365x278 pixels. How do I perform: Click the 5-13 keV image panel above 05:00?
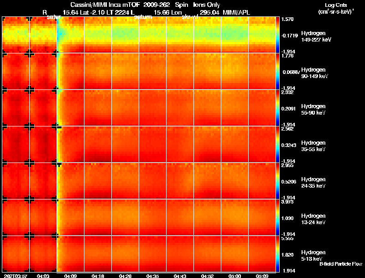click(x=235, y=254)
